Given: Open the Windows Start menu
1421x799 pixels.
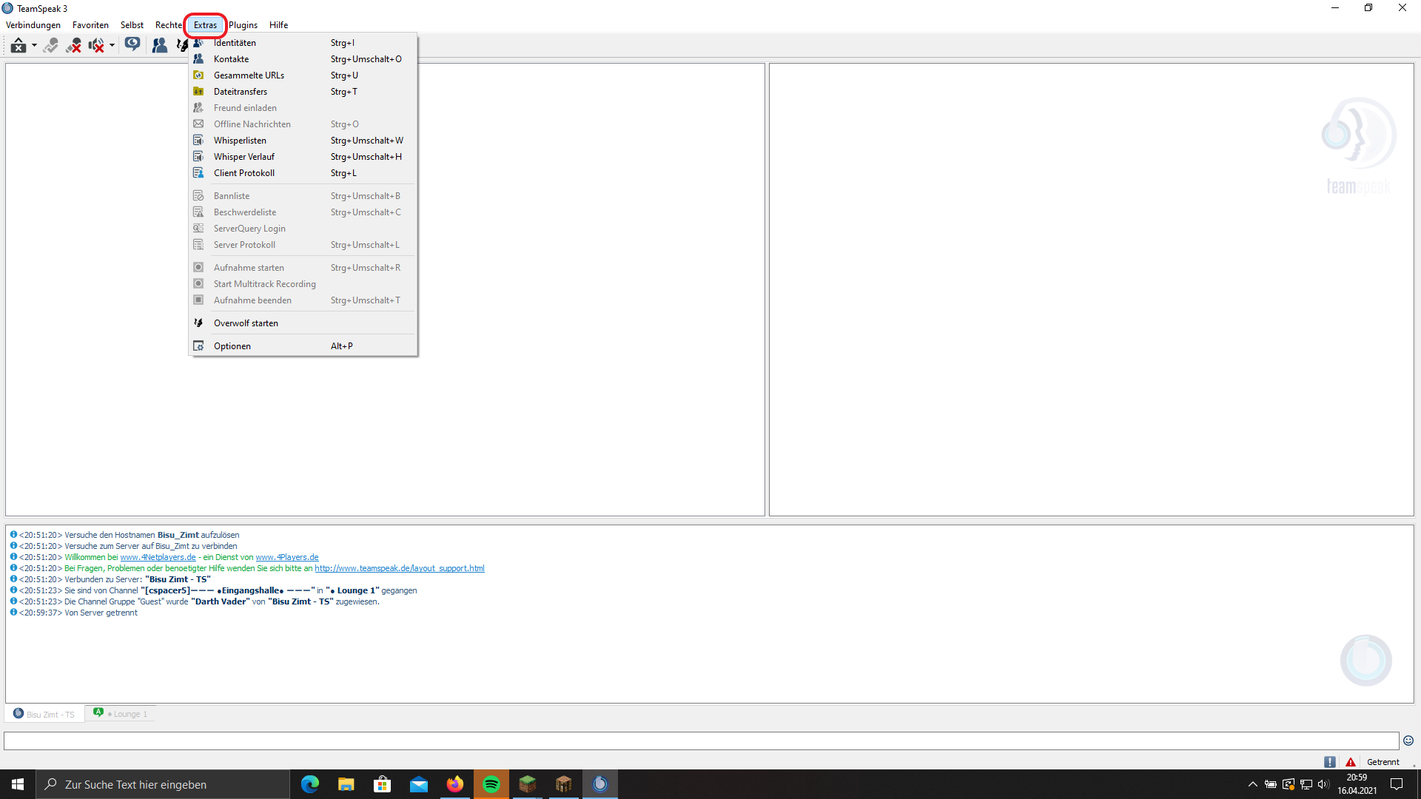Looking at the screenshot, I should pos(18,784).
